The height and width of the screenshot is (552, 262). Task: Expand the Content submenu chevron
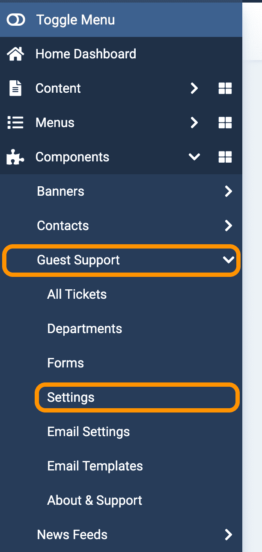(194, 88)
